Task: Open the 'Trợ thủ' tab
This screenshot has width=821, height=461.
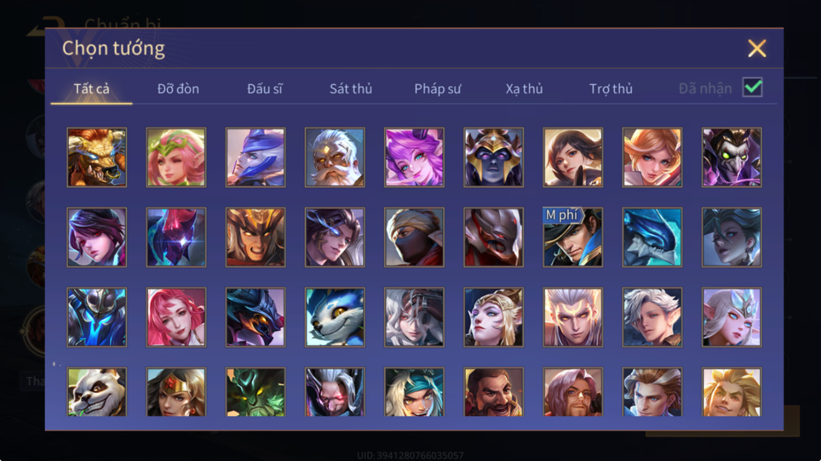Action: [611, 89]
